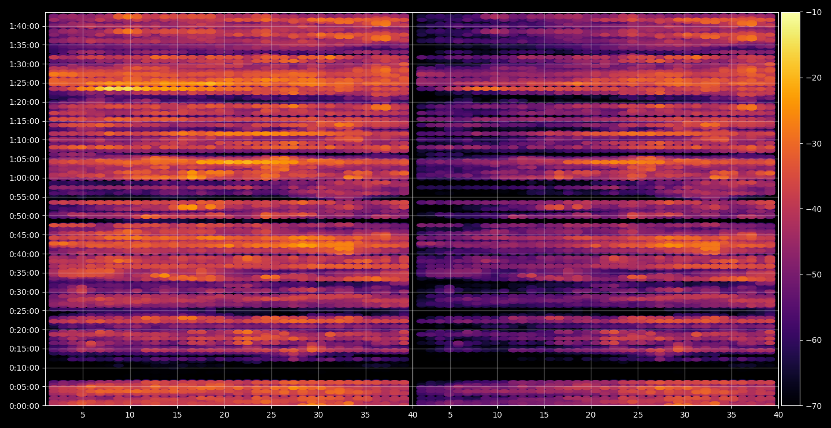This screenshot has width=831, height=428.
Task: Click x-axis tick 15 under left heatmap
Action: (177, 415)
